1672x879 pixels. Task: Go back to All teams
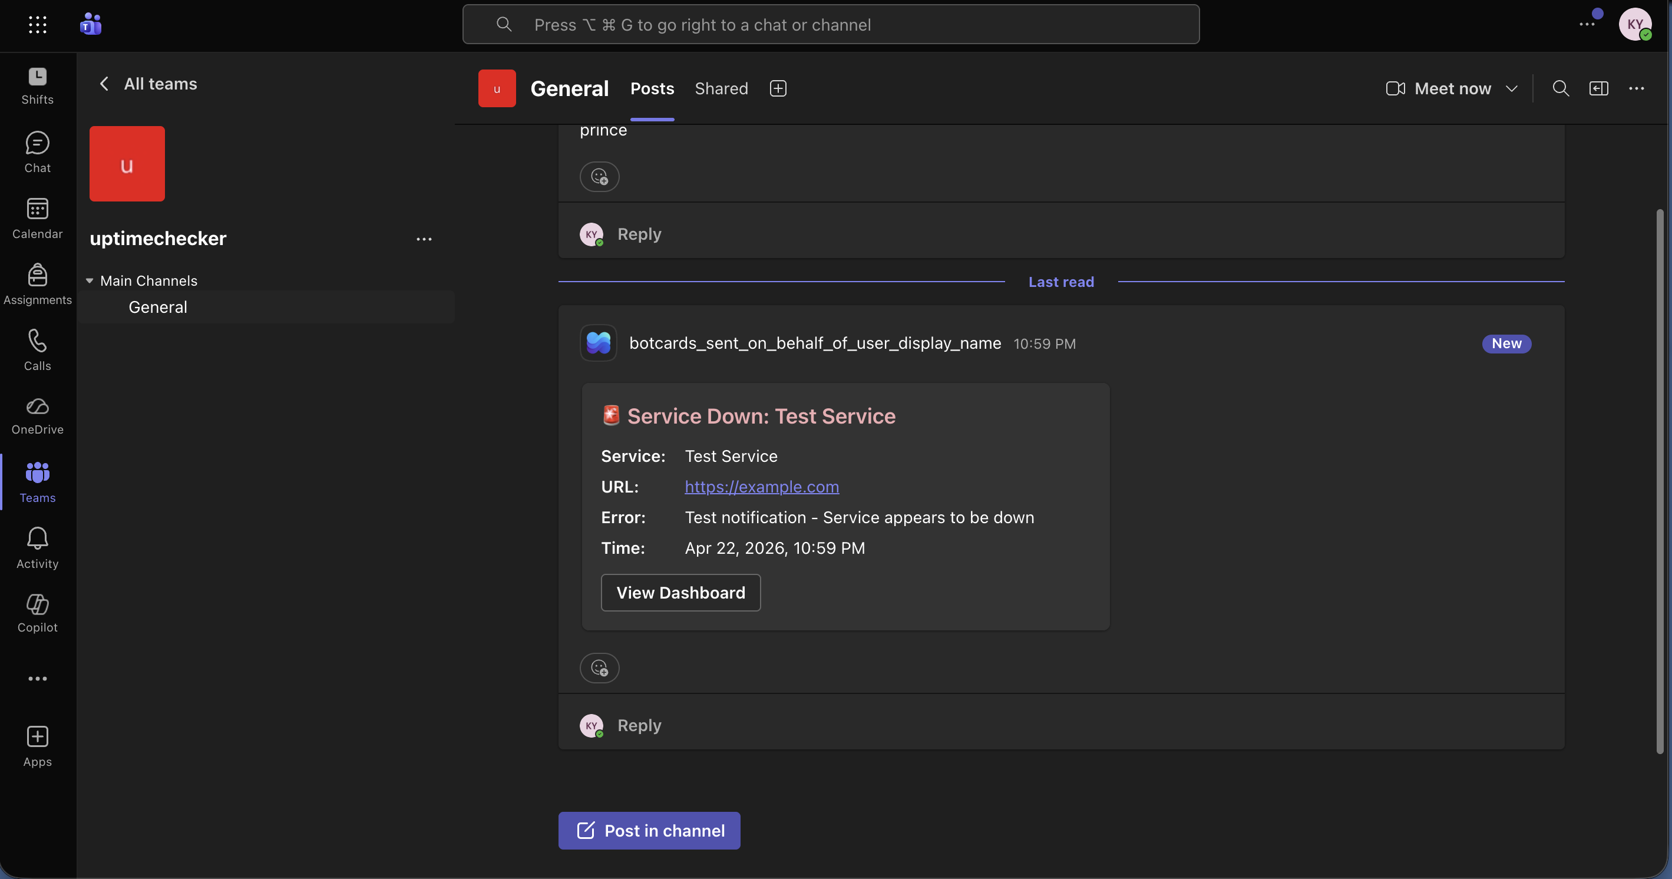(148, 84)
